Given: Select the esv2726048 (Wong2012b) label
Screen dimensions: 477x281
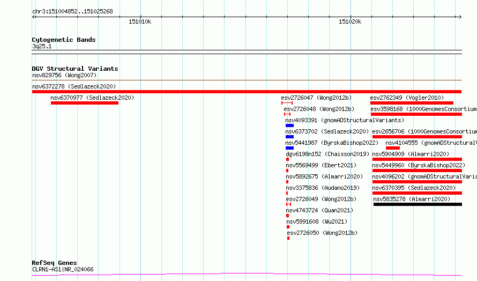Looking at the screenshot, I should click(319, 109).
